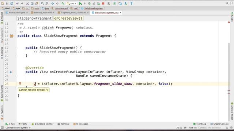This screenshot has height=131, width=234.
Task: Close the MainActivity.java tab
Action: pyautogui.click(x=27, y=13)
